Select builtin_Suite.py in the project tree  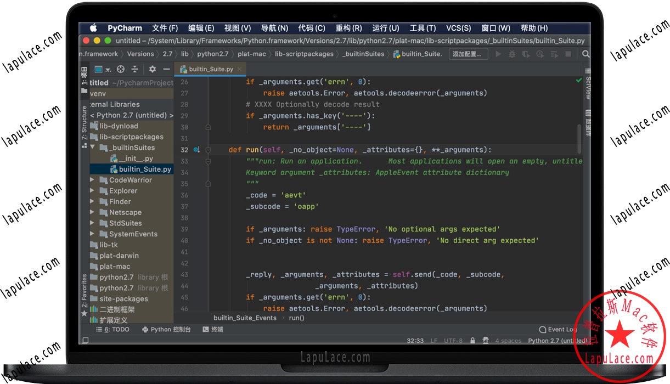(131, 170)
